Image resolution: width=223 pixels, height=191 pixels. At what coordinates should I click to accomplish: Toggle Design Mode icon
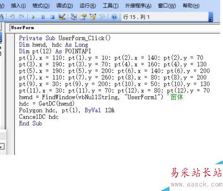62,16
